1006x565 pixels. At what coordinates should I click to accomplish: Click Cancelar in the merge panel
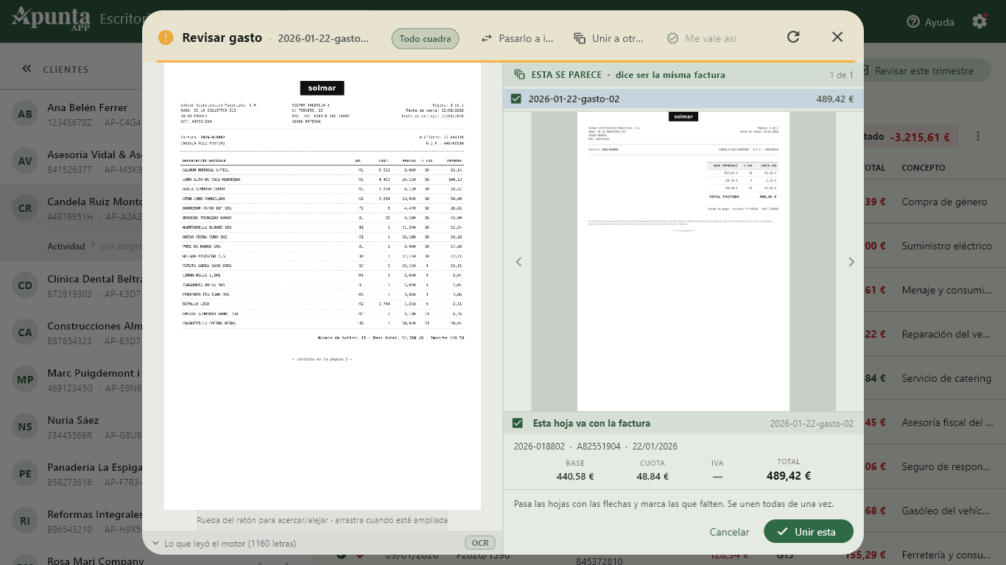tap(729, 532)
